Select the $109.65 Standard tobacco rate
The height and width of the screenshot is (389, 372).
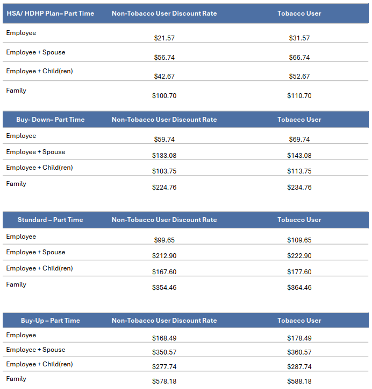click(299, 240)
